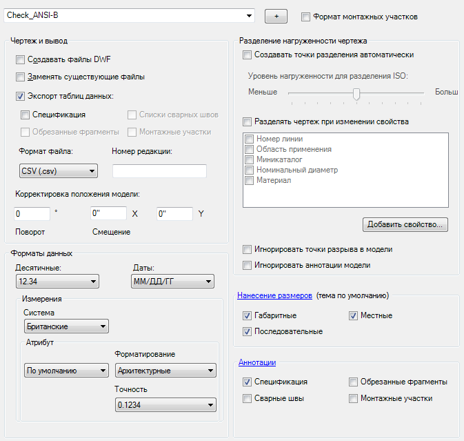Click the Поворот rotation value field
464x441 pixels.
tap(32, 214)
